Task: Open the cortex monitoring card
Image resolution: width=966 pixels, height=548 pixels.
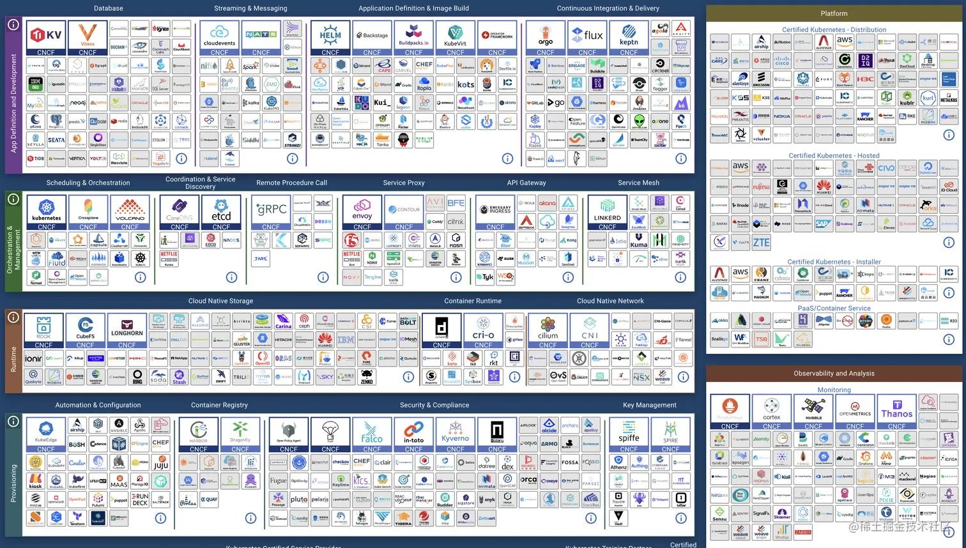Action: point(771,412)
